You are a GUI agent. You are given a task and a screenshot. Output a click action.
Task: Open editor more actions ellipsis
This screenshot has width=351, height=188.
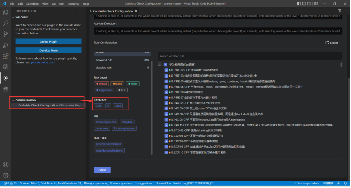click(x=345, y=11)
